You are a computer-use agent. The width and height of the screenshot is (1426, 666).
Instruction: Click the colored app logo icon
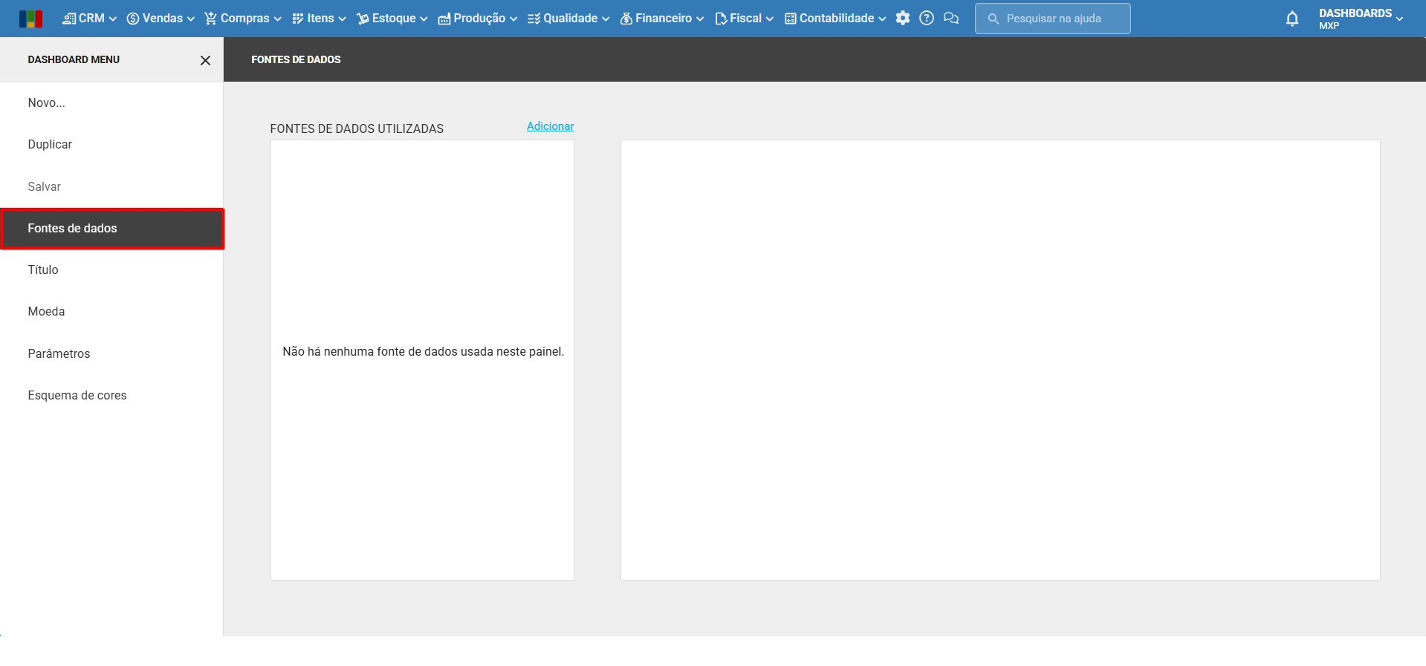[30, 19]
